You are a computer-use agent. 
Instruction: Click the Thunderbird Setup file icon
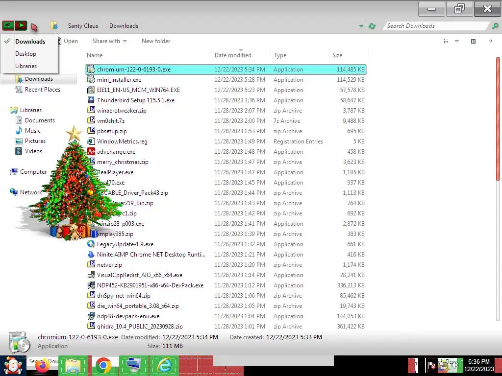[x=91, y=100]
